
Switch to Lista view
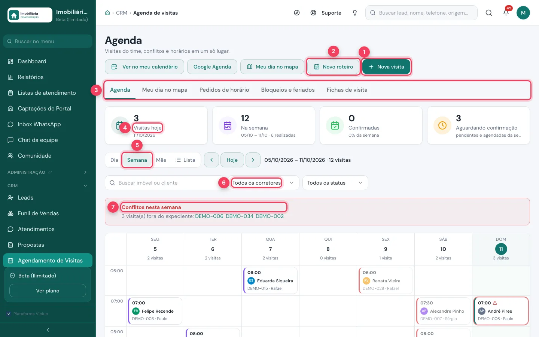pyautogui.click(x=185, y=160)
